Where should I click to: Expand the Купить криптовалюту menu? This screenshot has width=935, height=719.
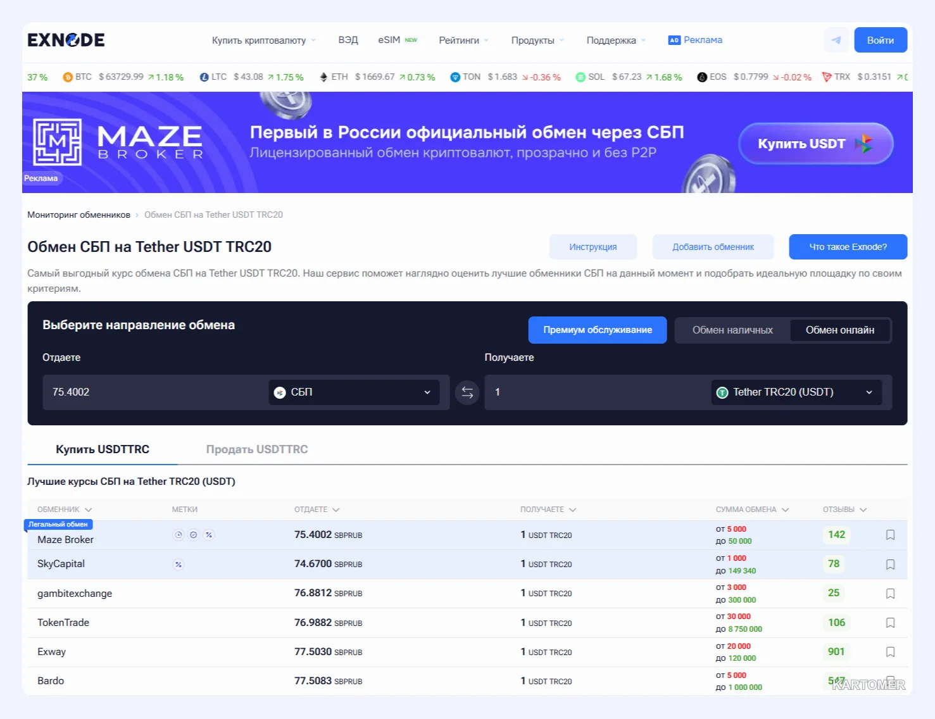pos(264,41)
